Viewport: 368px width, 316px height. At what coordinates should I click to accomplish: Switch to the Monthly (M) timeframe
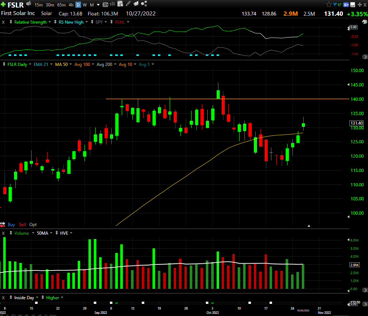(92, 5)
